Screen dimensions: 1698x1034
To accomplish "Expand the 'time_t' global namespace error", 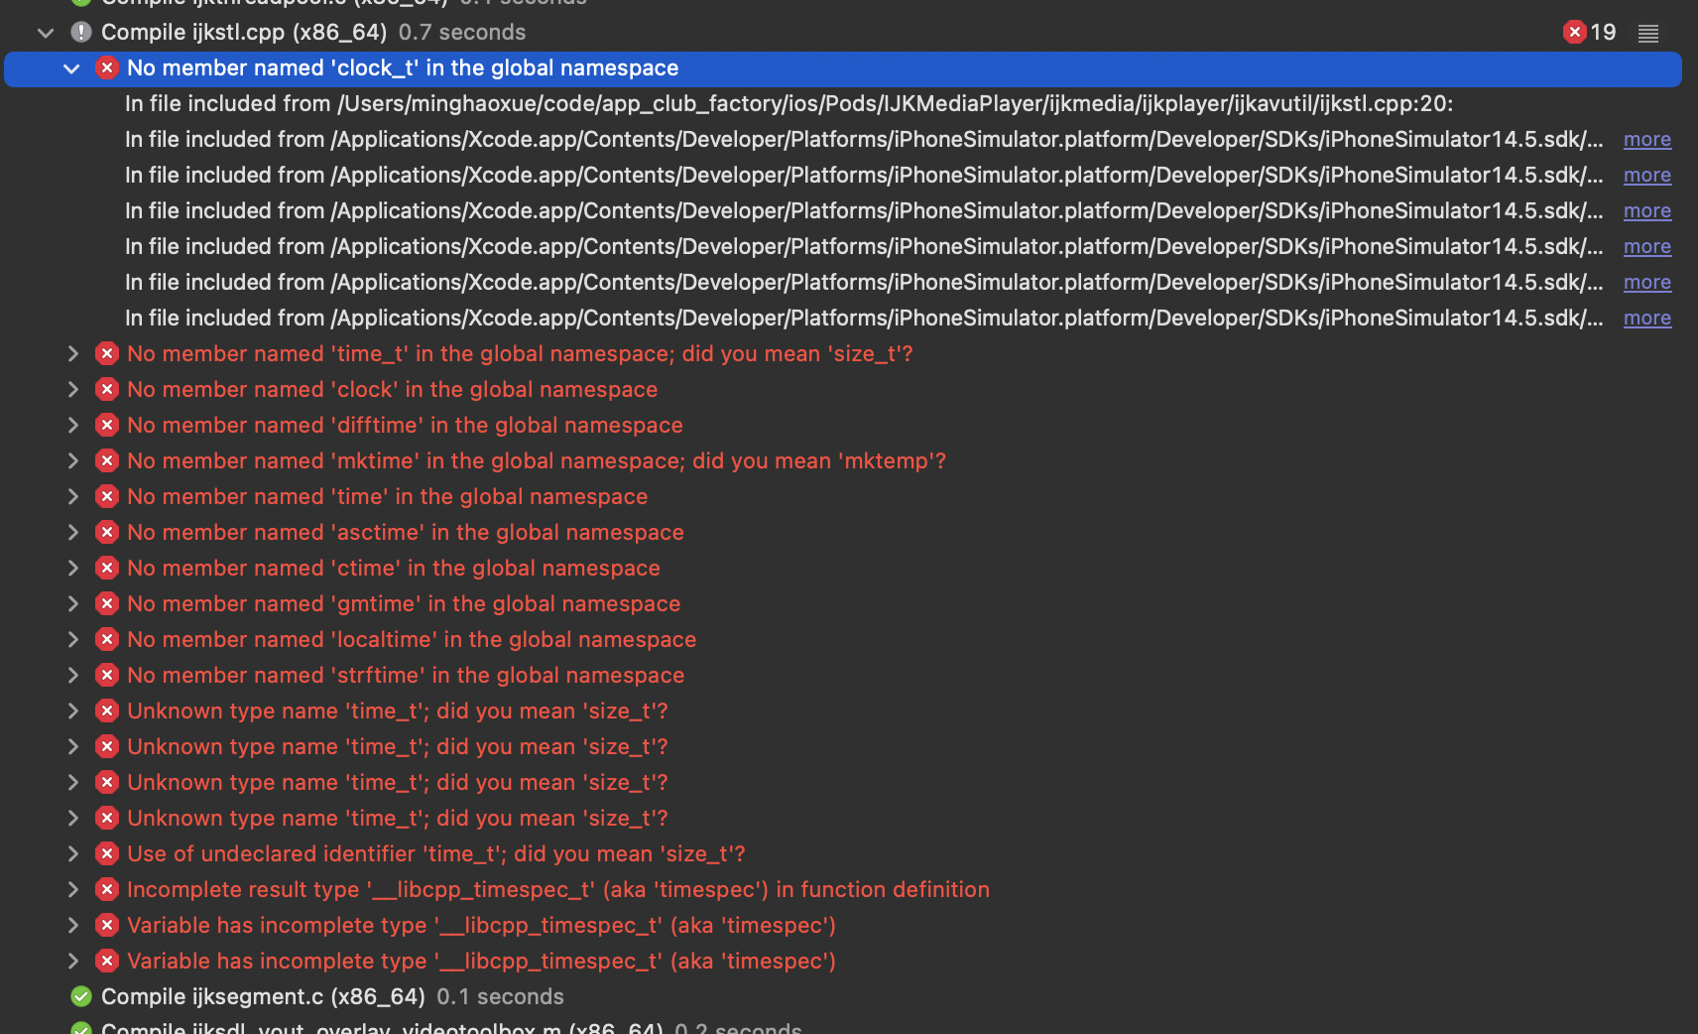I will pyautogui.click(x=72, y=354).
